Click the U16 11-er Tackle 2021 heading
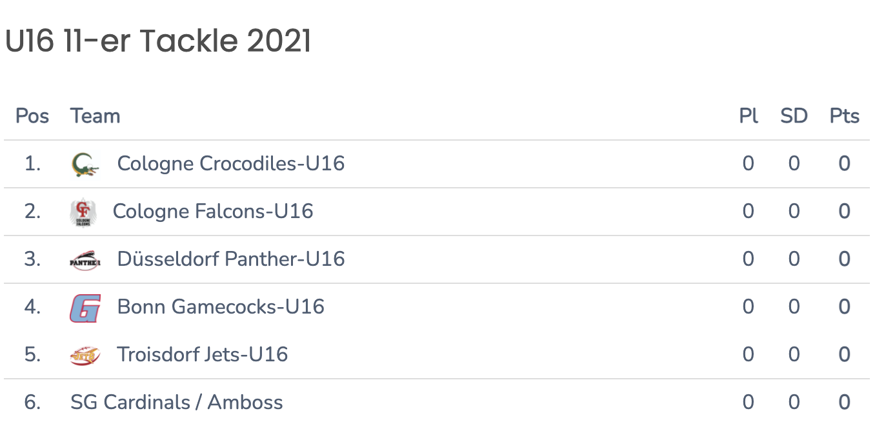This screenshot has height=431, width=875. pos(158,41)
